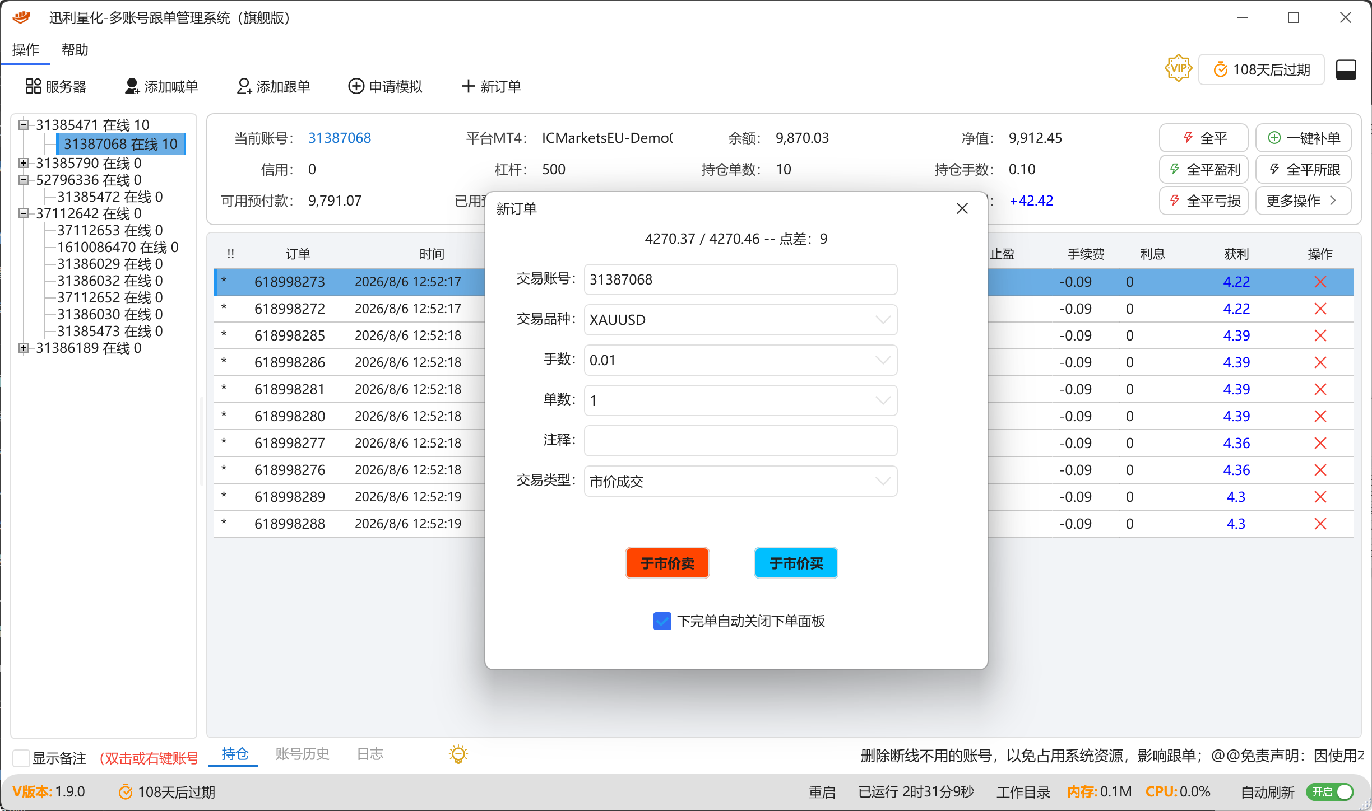Close order 618998276 with red X
Image resolution: width=1372 pixels, height=811 pixels.
pyautogui.click(x=1320, y=470)
